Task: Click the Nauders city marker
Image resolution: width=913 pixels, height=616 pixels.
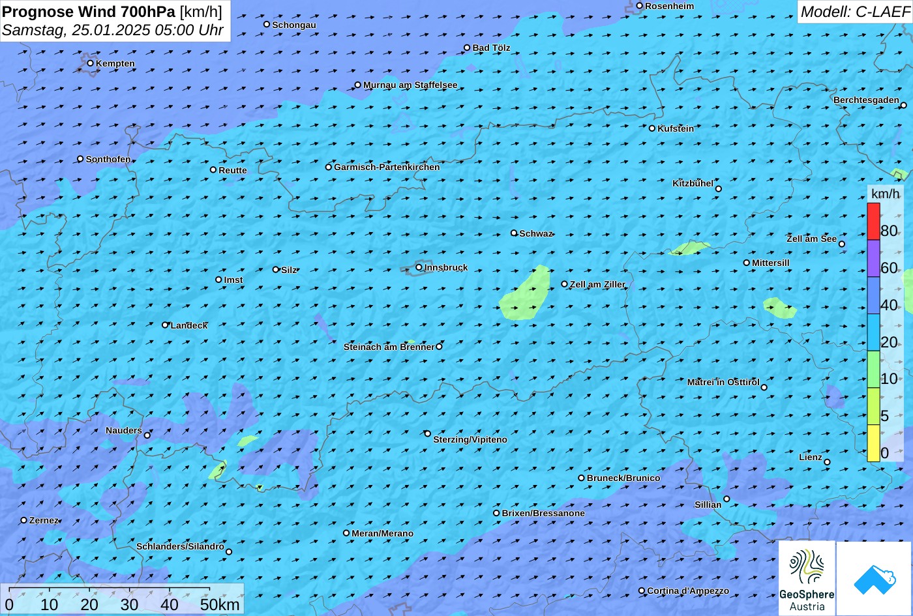Action: (147, 435)
